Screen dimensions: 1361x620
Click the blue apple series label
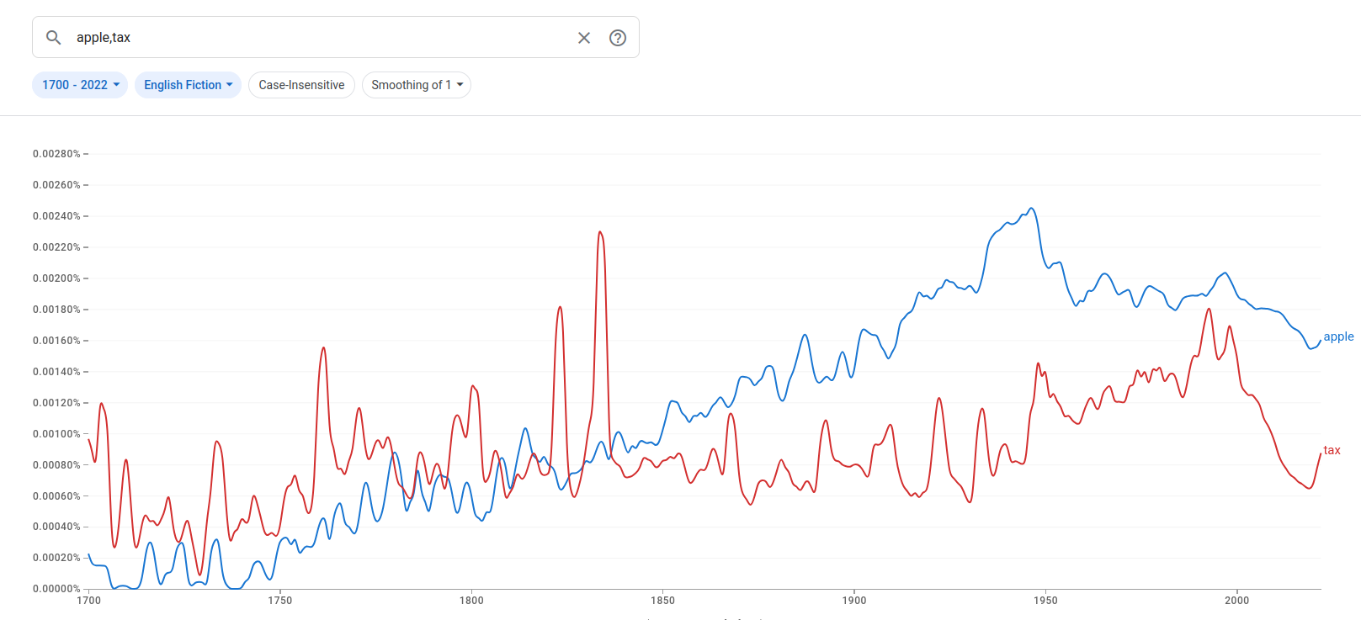(1338, 336)
